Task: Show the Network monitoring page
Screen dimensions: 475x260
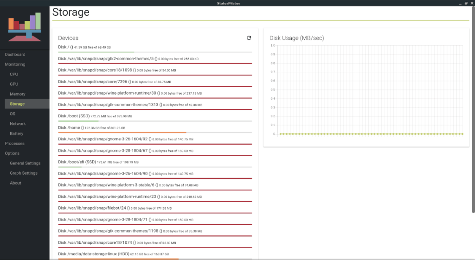Action: tap(18, 124)
